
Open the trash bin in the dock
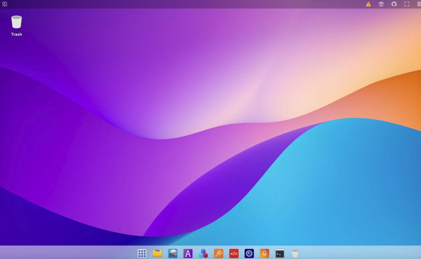(295, 254)
